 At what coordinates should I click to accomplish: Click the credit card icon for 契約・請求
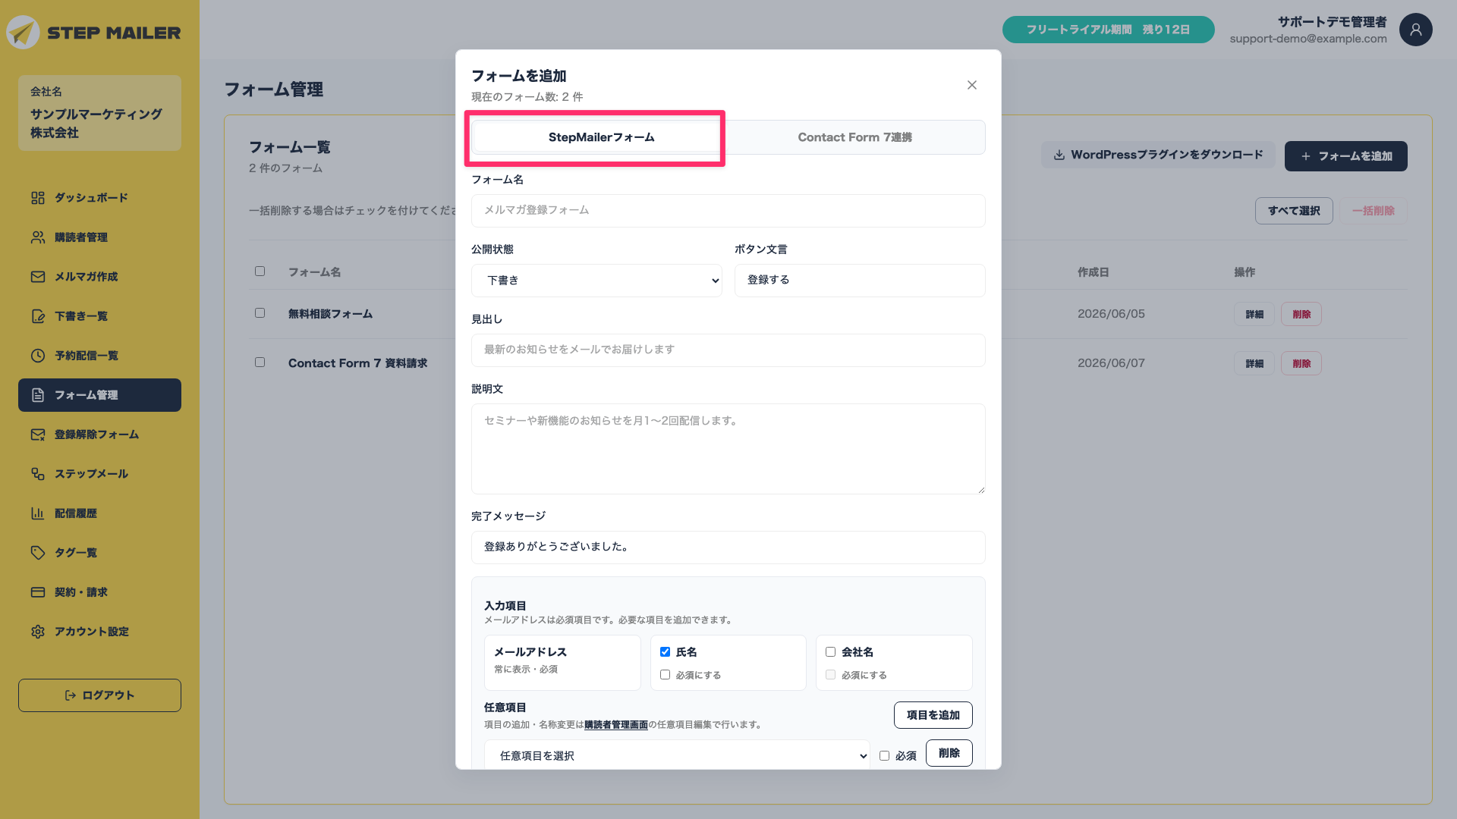38,592
